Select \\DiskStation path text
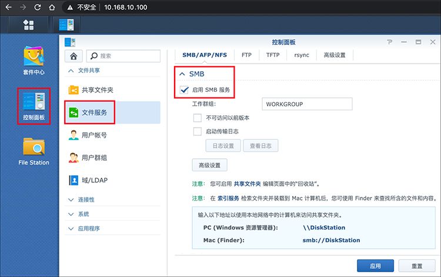Screen dimensions: 441x277 (324, 228)
